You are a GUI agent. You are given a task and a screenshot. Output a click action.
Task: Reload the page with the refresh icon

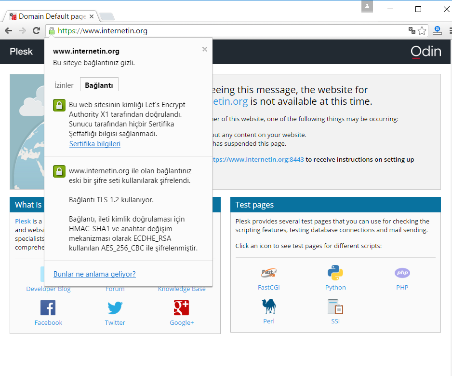[x=36, y=30]
